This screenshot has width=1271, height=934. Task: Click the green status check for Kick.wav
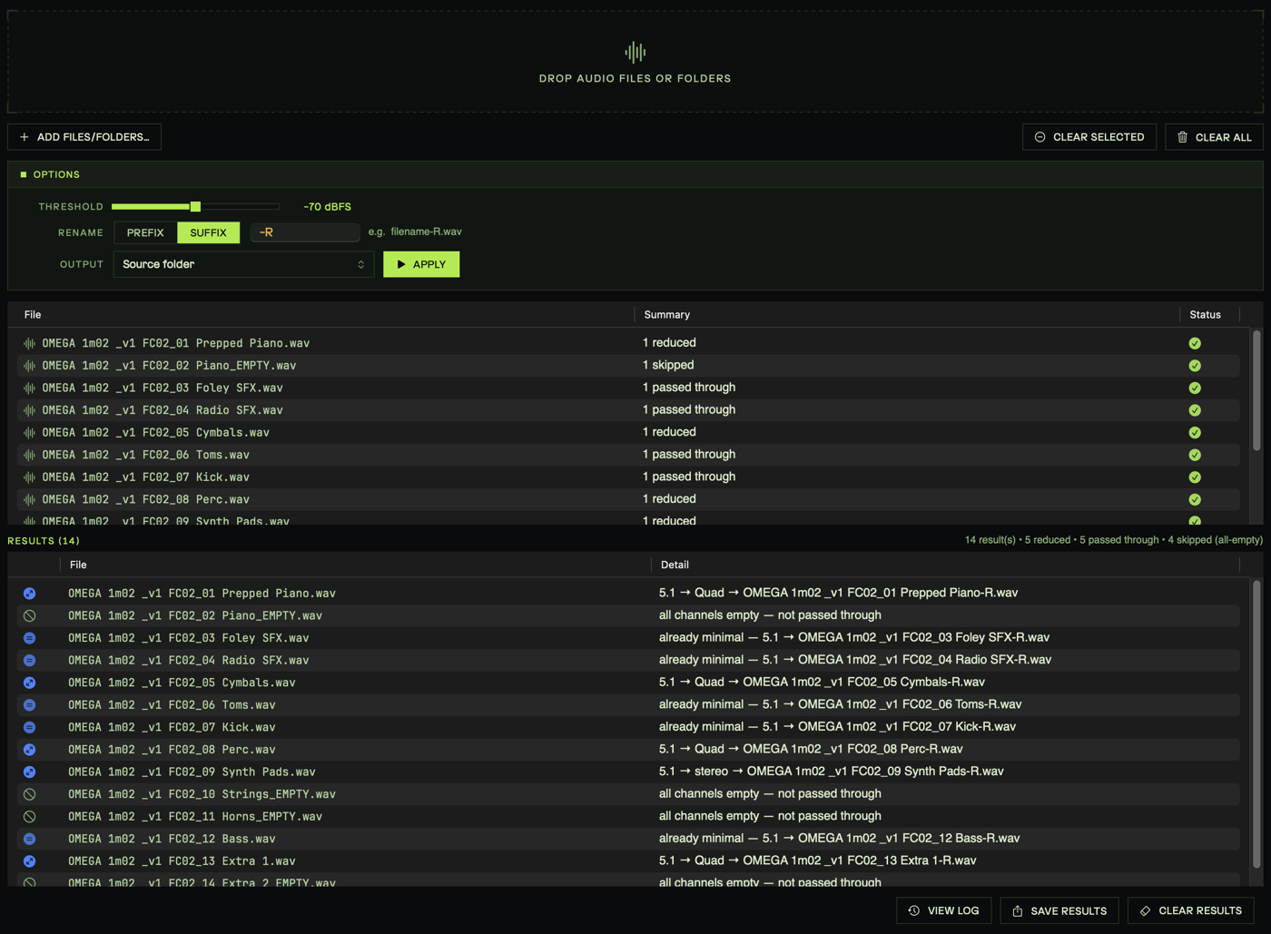pyautogui.click(x=1195, y=477)
